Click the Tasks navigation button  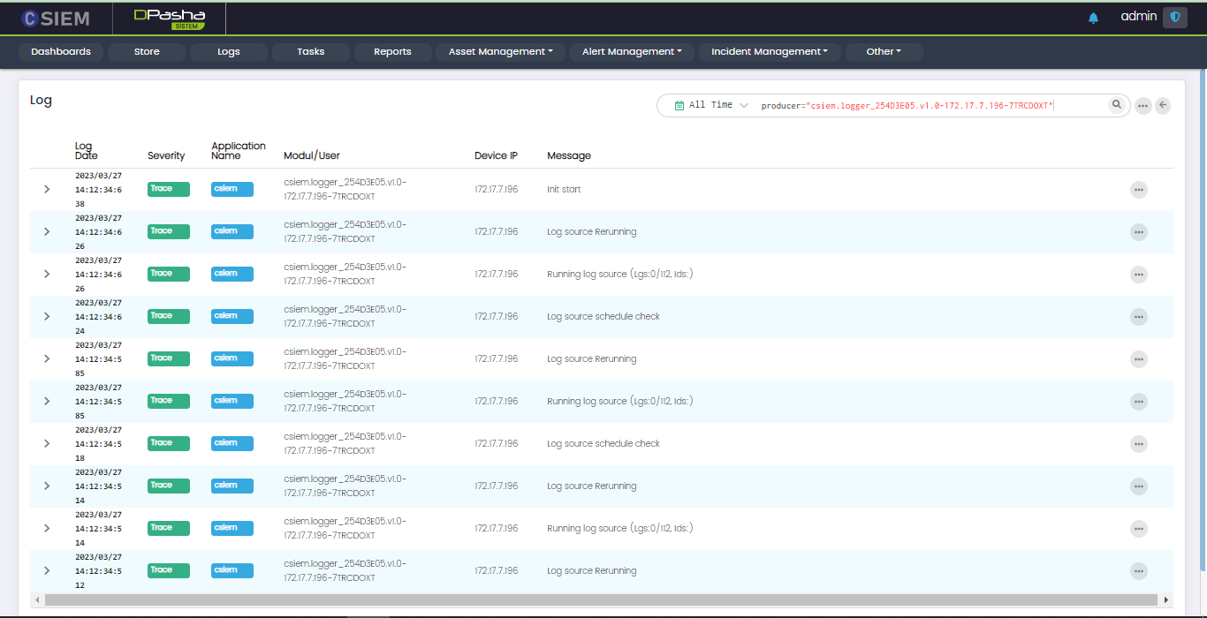click(310, 52)
